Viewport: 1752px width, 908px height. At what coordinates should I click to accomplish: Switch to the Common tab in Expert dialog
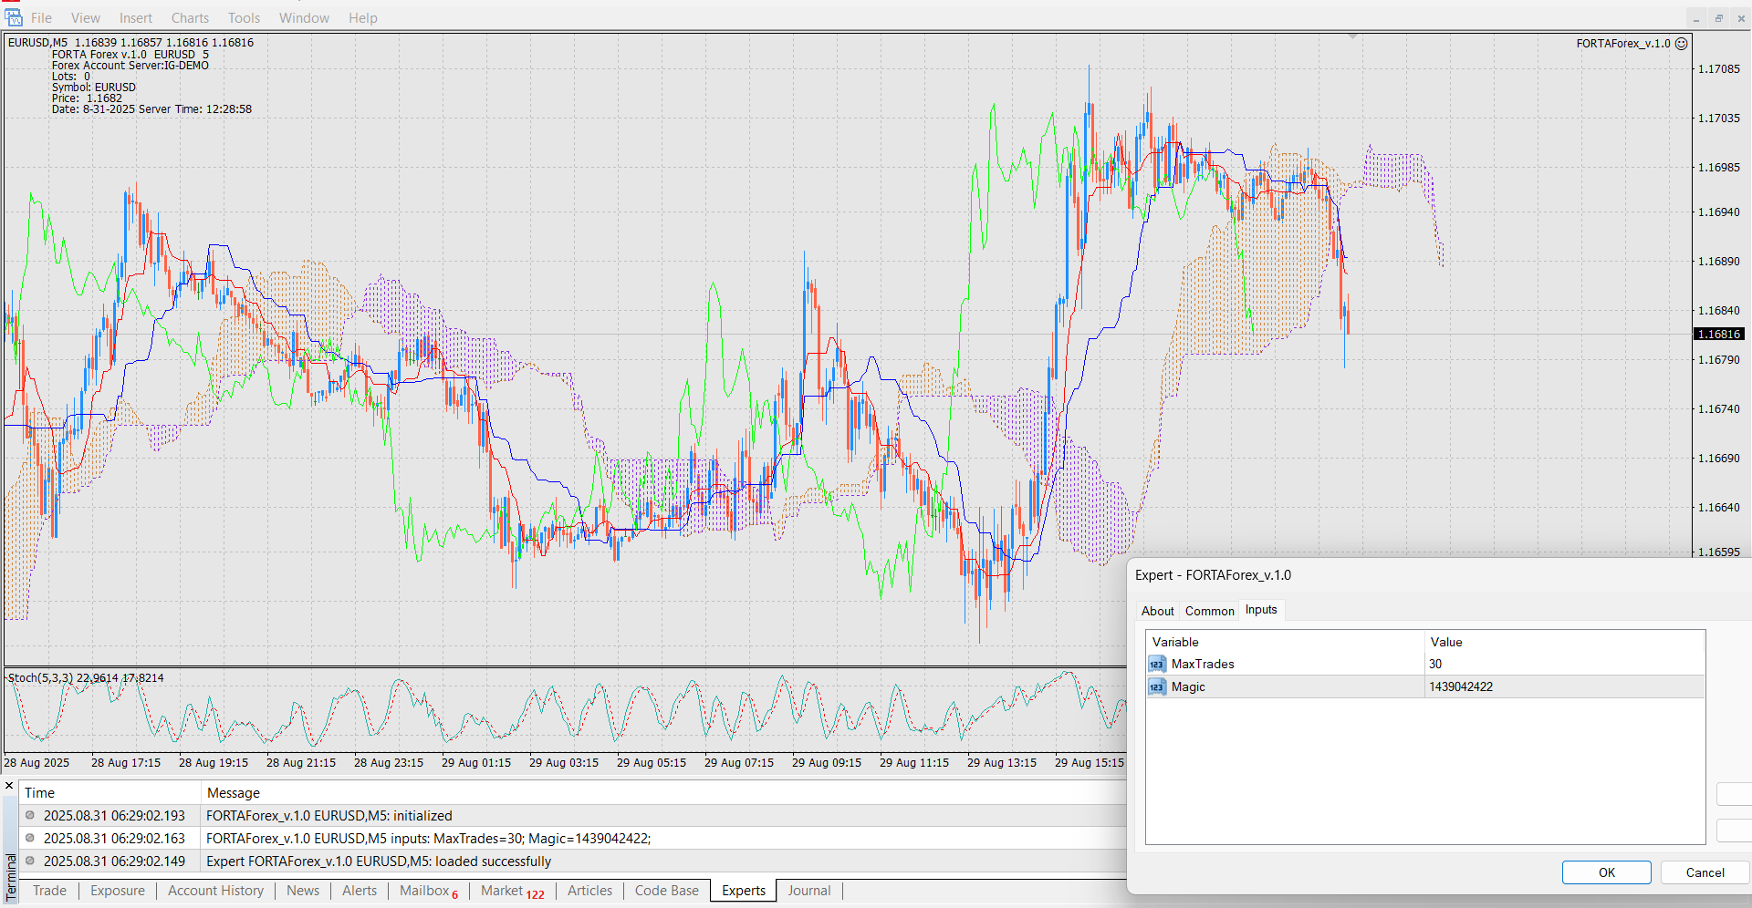[x=1209, y=611]
